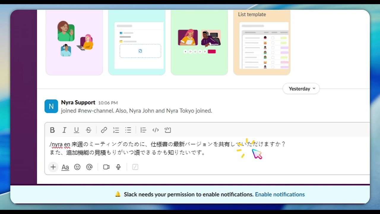
Task: Select the green huddle template card
Action: (199, 42)
